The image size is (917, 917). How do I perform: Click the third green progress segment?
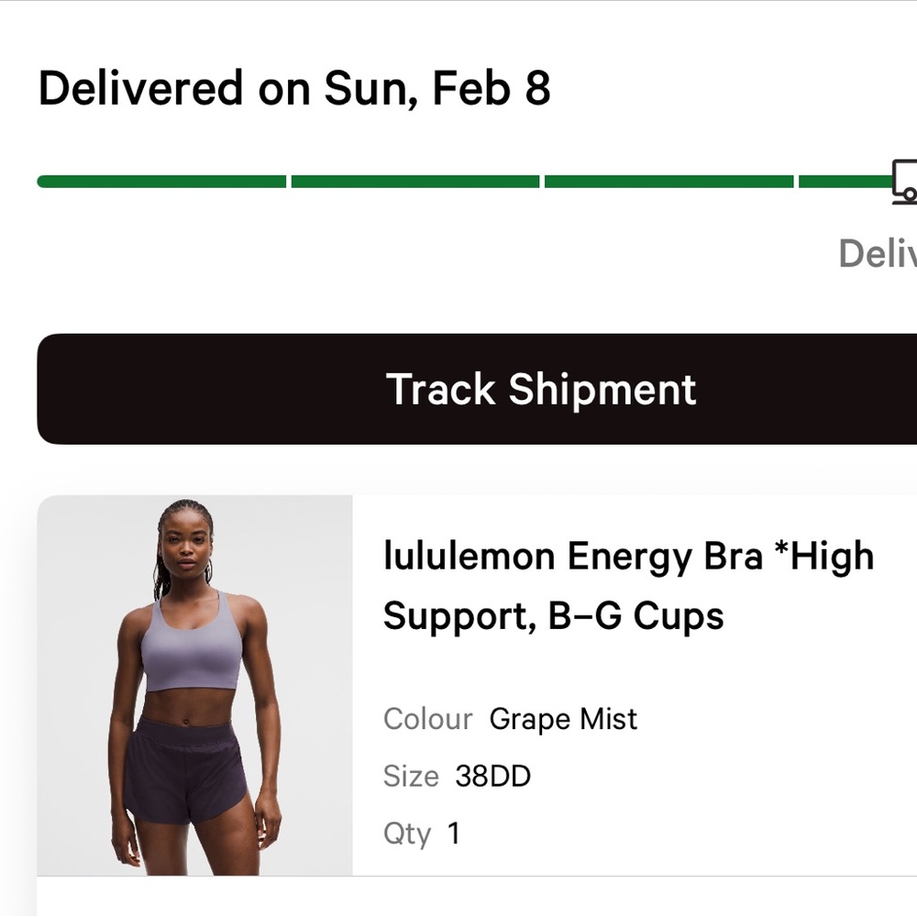click(x=669, y=182)
